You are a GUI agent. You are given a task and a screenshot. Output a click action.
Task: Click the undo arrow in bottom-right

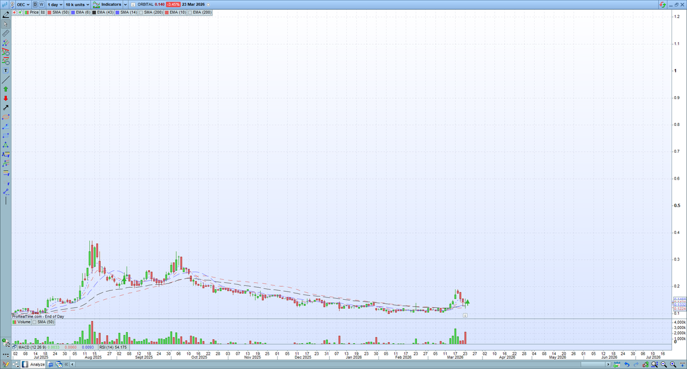(x=627, y=364)
